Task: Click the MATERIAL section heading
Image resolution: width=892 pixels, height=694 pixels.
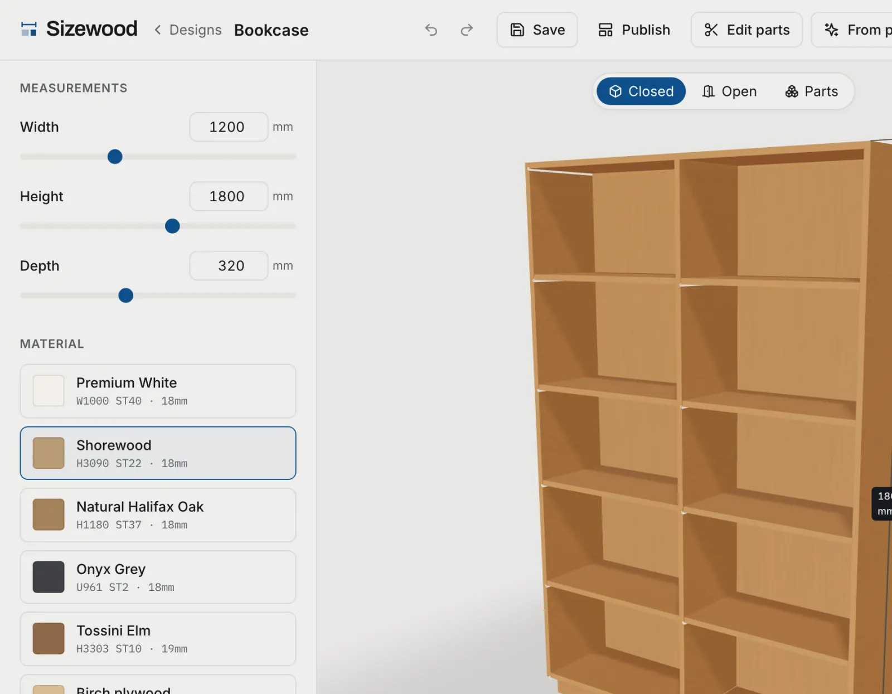Action: (x=52, y=344)
